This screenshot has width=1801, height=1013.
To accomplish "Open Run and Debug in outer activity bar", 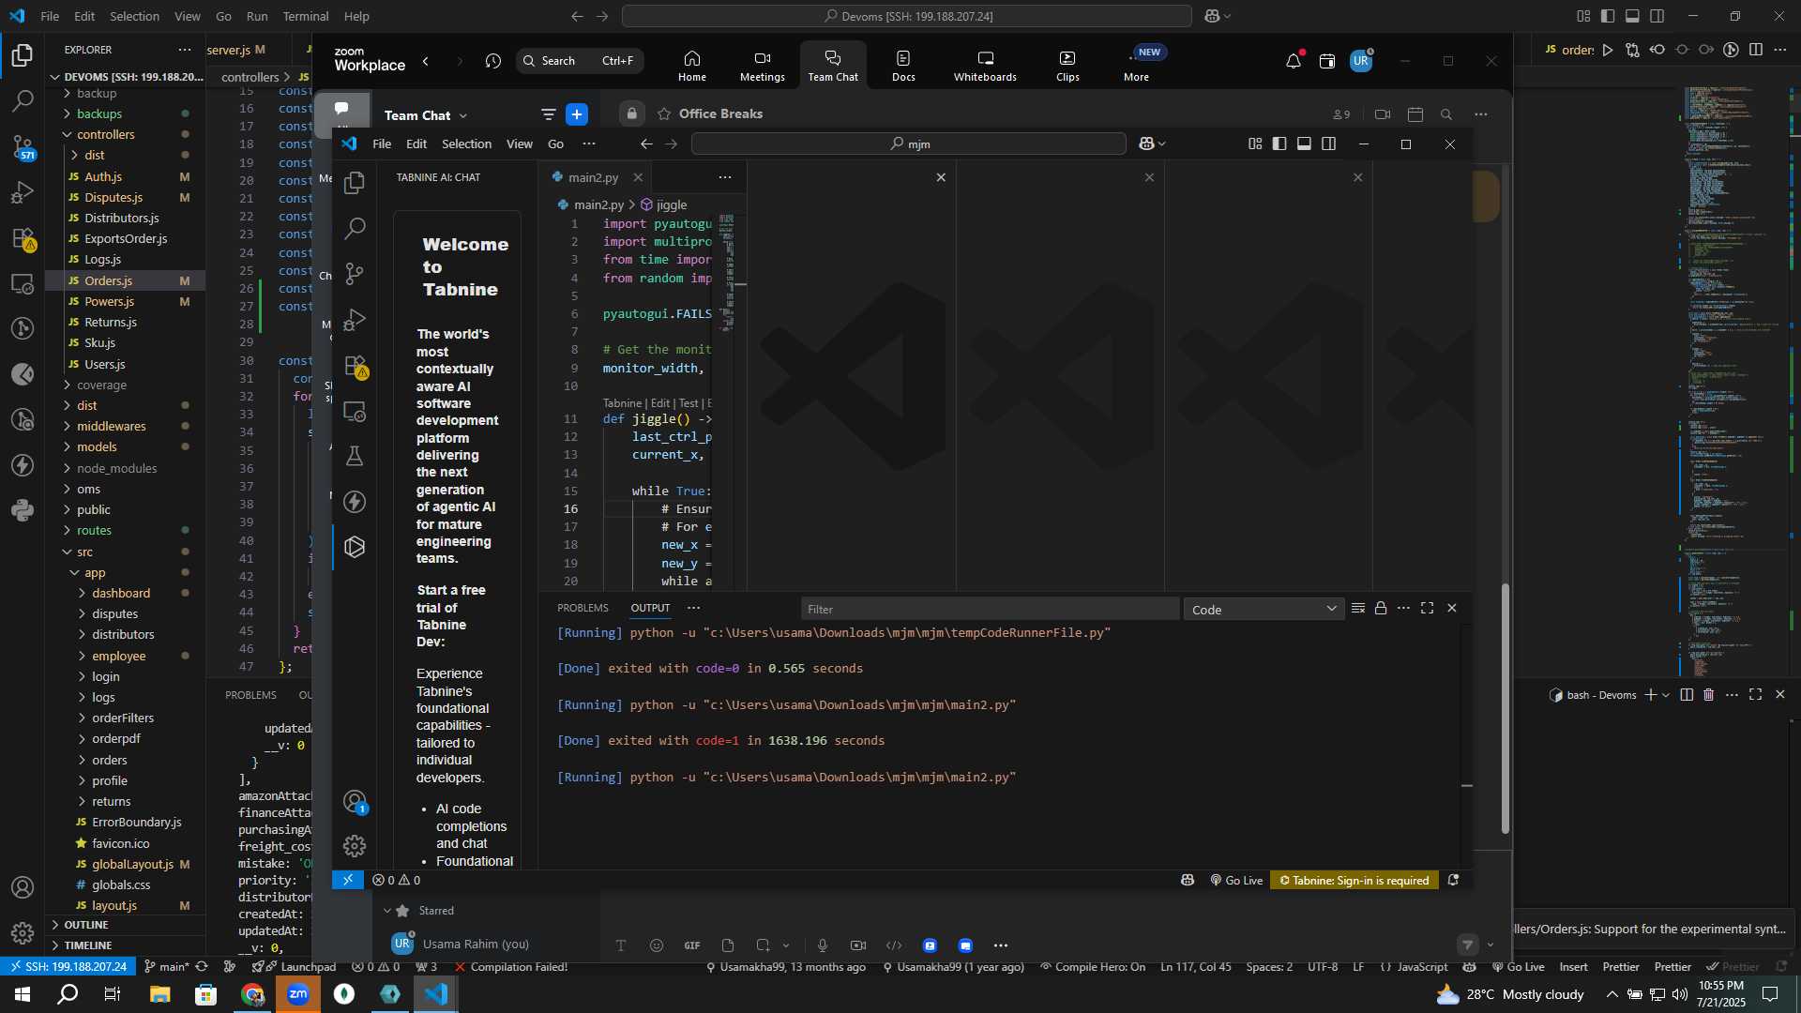I will [x=23, y=192].
